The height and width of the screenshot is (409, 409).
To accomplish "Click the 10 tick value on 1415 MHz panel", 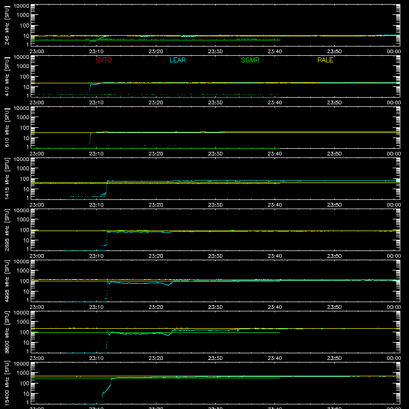I will coord(26,189).
